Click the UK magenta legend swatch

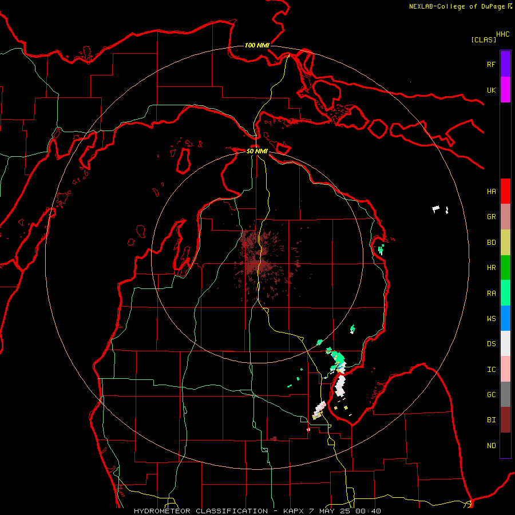pos(505,90)
